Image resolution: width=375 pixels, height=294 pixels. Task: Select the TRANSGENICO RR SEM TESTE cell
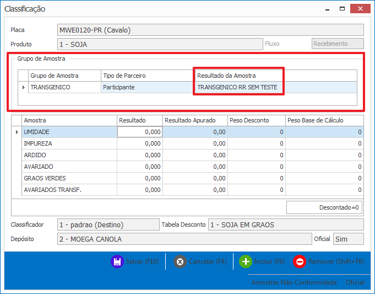click(238, 87)
